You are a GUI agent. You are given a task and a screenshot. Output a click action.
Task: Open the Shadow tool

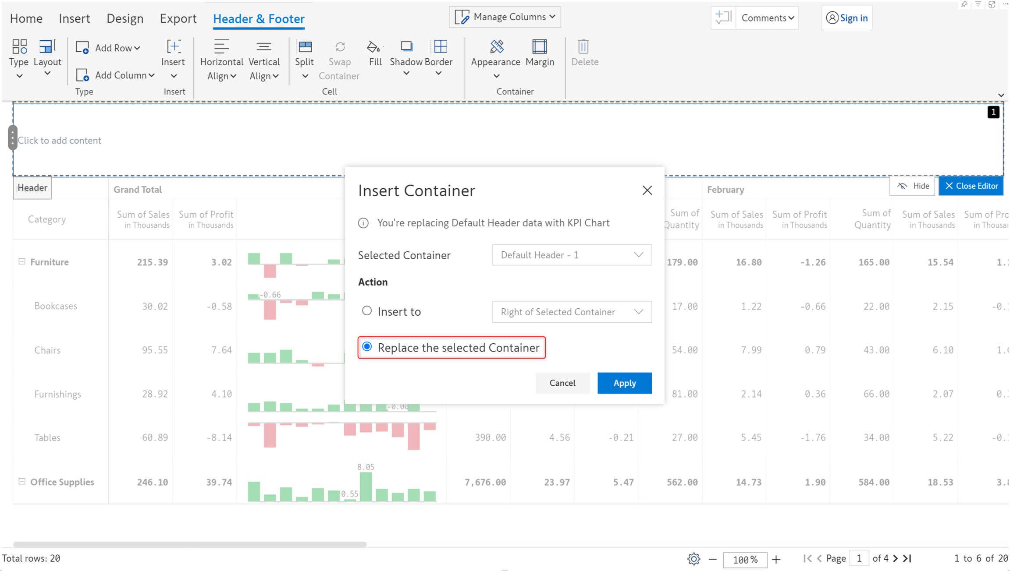(x=406, y=47)
